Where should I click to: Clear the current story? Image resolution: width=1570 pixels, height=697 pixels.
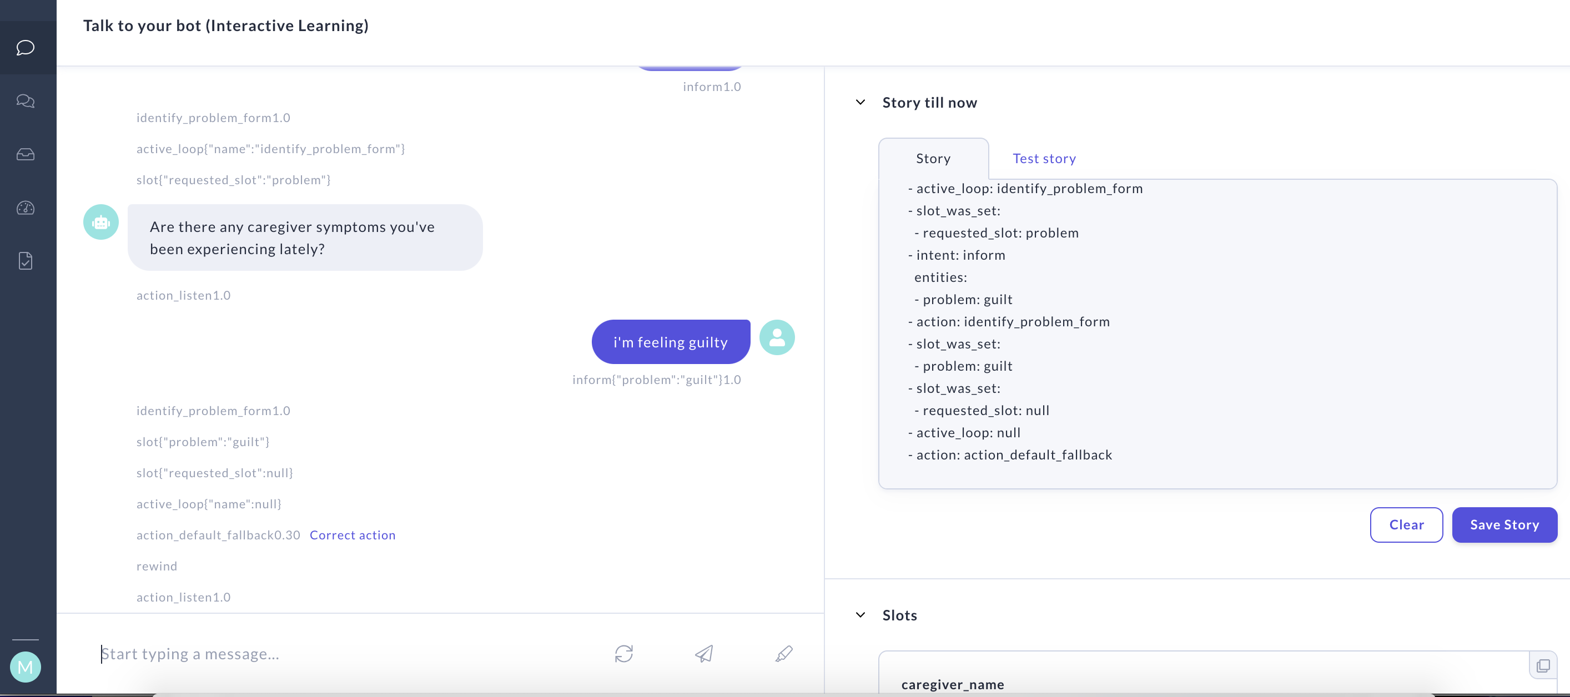(1406, 524)
